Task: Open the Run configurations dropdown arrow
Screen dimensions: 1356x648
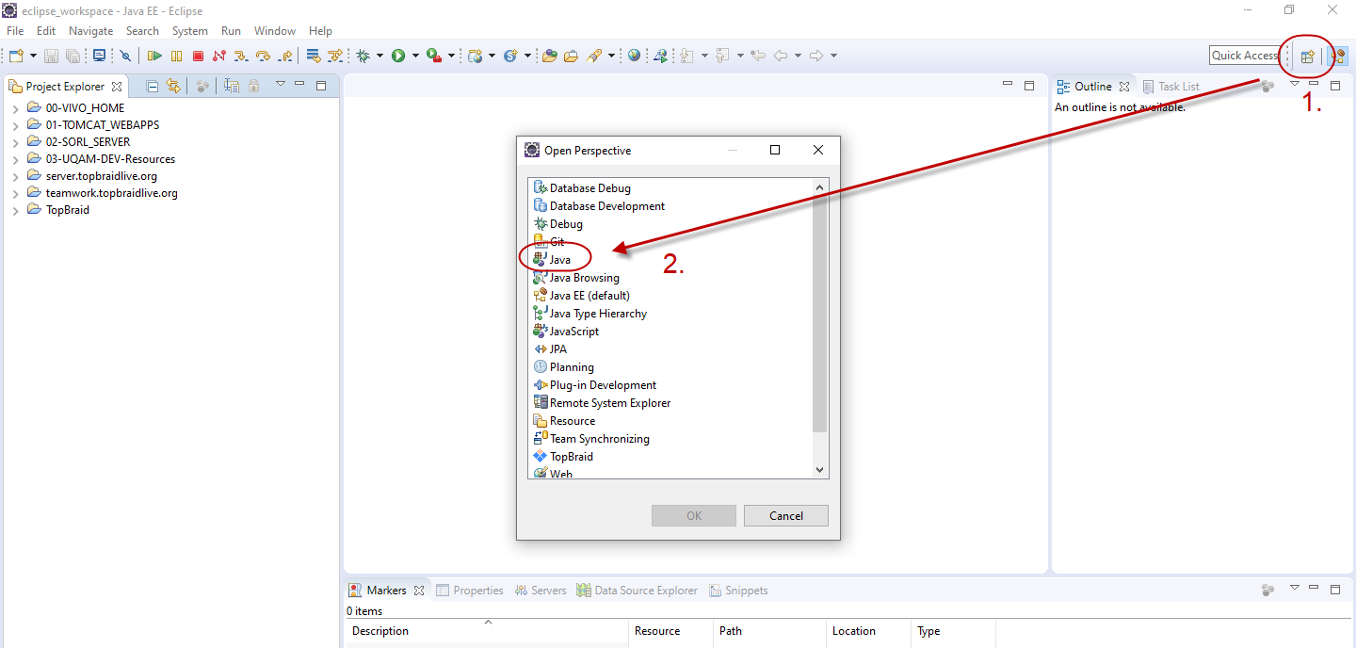Action: pyautogui.click(x=415, y=56)
